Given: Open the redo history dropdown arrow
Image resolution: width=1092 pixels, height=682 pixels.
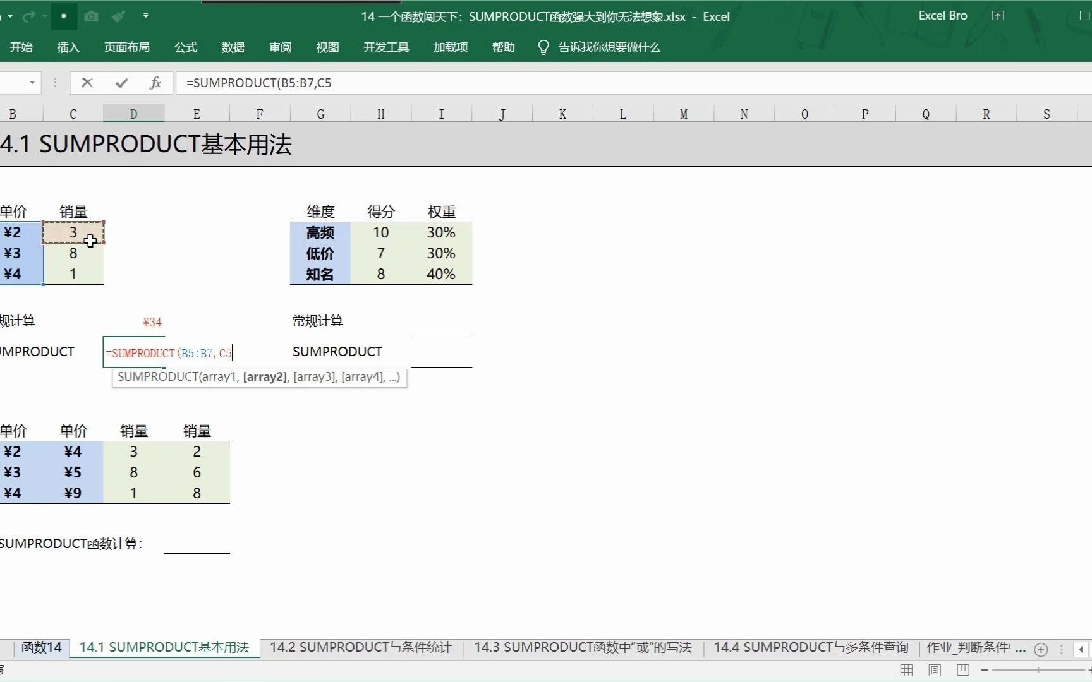Looking at the screenshot, I should pos(45,17).
